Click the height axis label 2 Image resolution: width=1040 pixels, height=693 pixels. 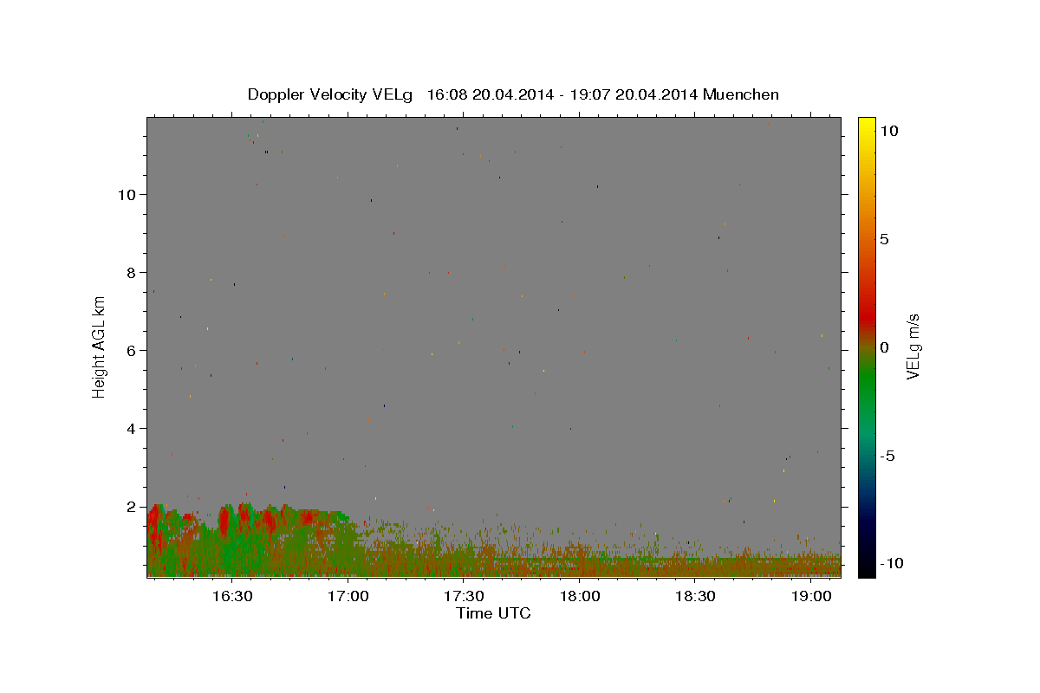132,507
